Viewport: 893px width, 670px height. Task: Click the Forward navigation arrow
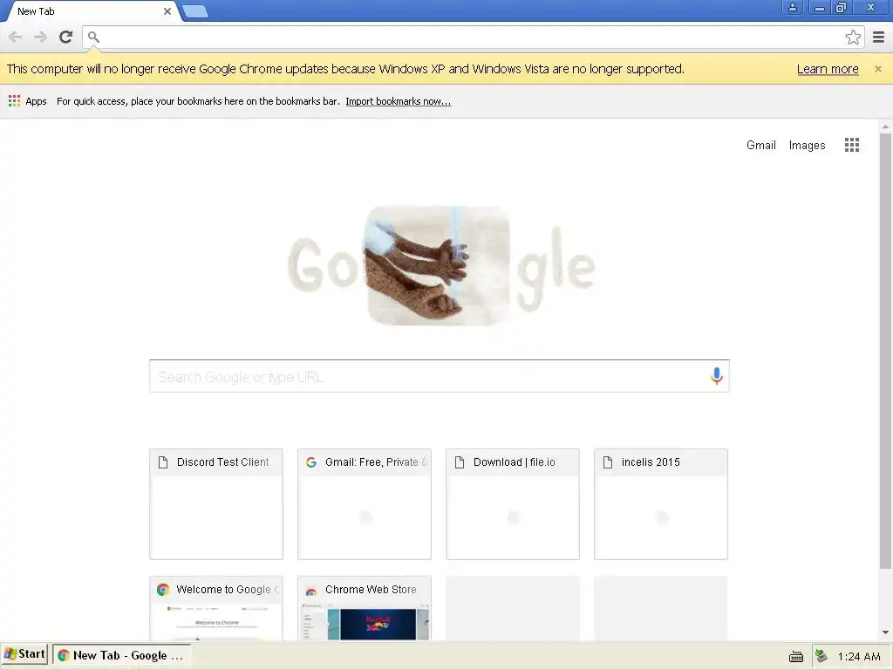point(40,37)
